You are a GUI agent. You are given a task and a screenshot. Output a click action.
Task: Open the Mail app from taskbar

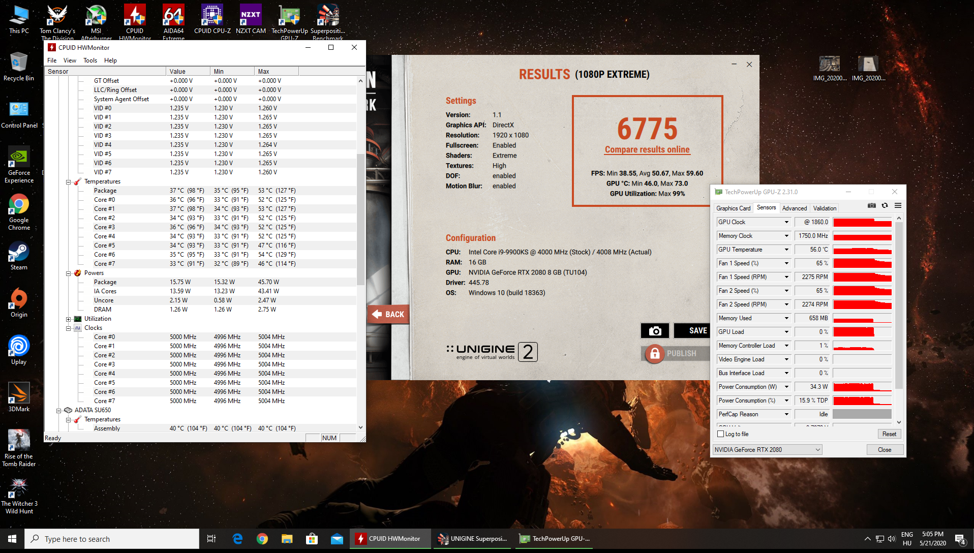(337, 539)
